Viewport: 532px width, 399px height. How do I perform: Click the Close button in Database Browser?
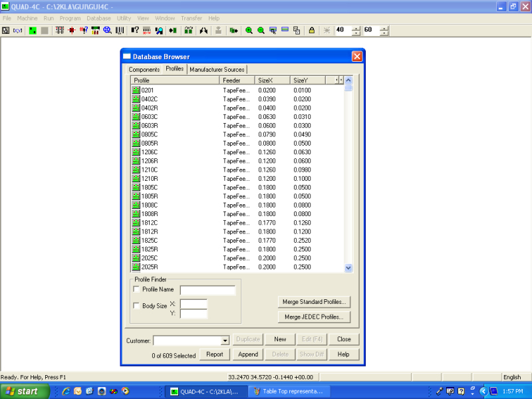pyautogui.click(x=344, y=339)
